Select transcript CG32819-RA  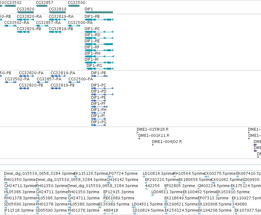pos(57,20)
